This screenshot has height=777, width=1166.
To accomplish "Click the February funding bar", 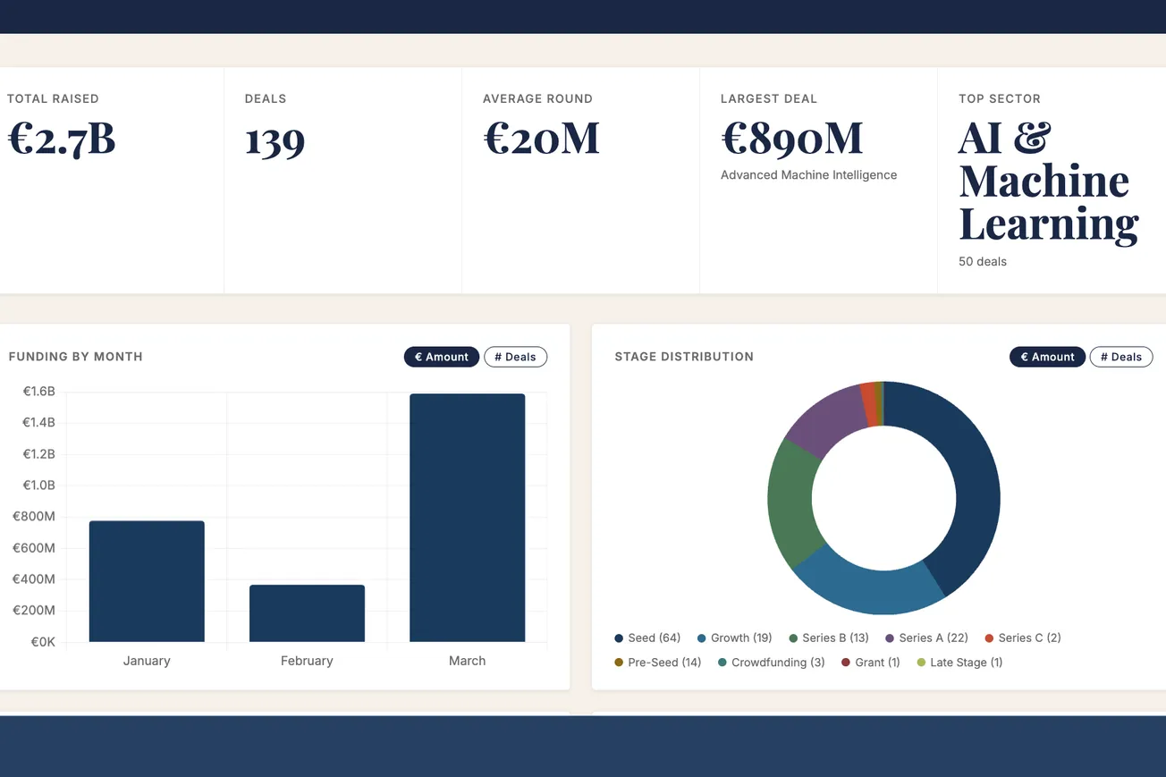I will [307, 614].
